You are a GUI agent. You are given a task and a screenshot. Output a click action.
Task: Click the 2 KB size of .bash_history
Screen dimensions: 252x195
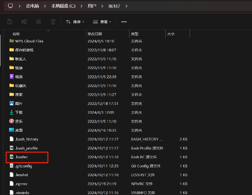tap(184, 139)
